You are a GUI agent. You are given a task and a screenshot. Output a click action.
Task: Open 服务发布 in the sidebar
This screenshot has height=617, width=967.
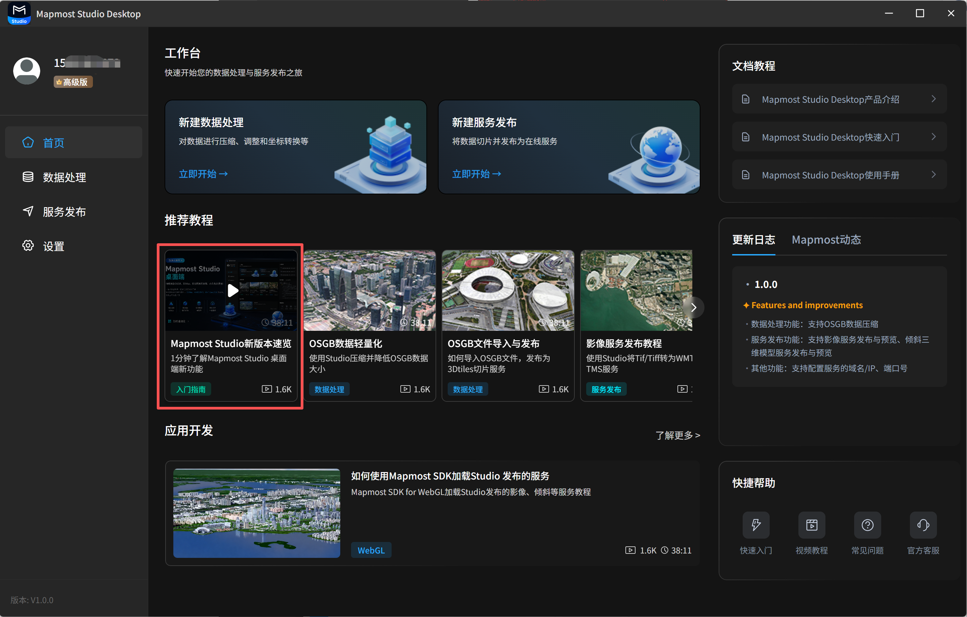[x=74, y=211]
